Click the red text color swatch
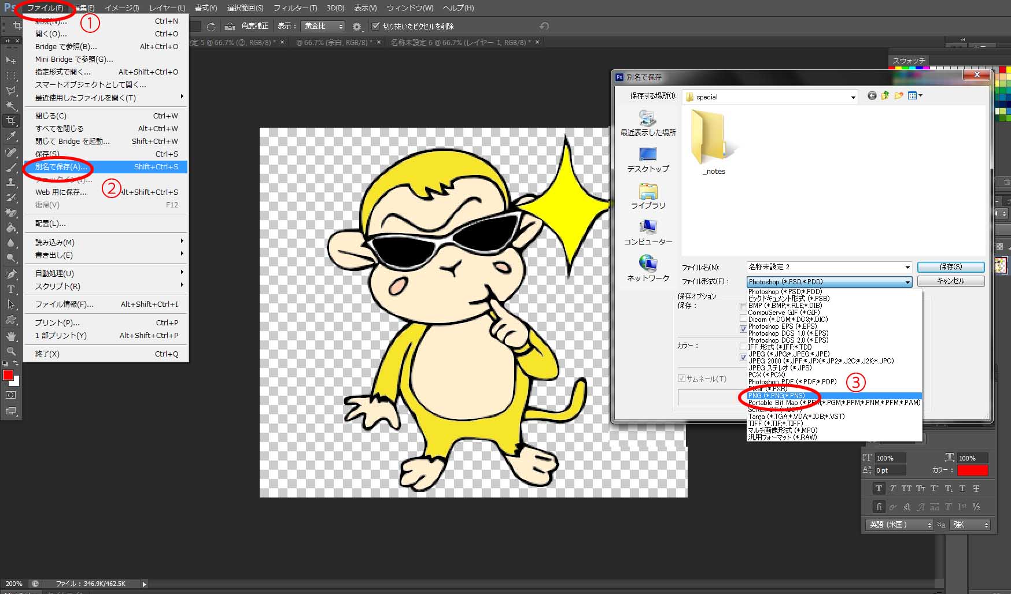Screen dimensions: 1011x594 pos(972,470)
